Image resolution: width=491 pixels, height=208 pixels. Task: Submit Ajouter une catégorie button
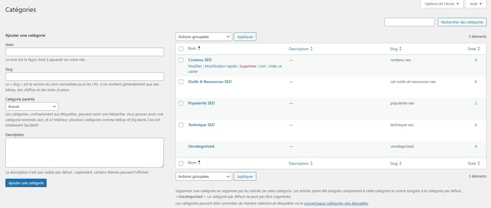tap(26, 183)
